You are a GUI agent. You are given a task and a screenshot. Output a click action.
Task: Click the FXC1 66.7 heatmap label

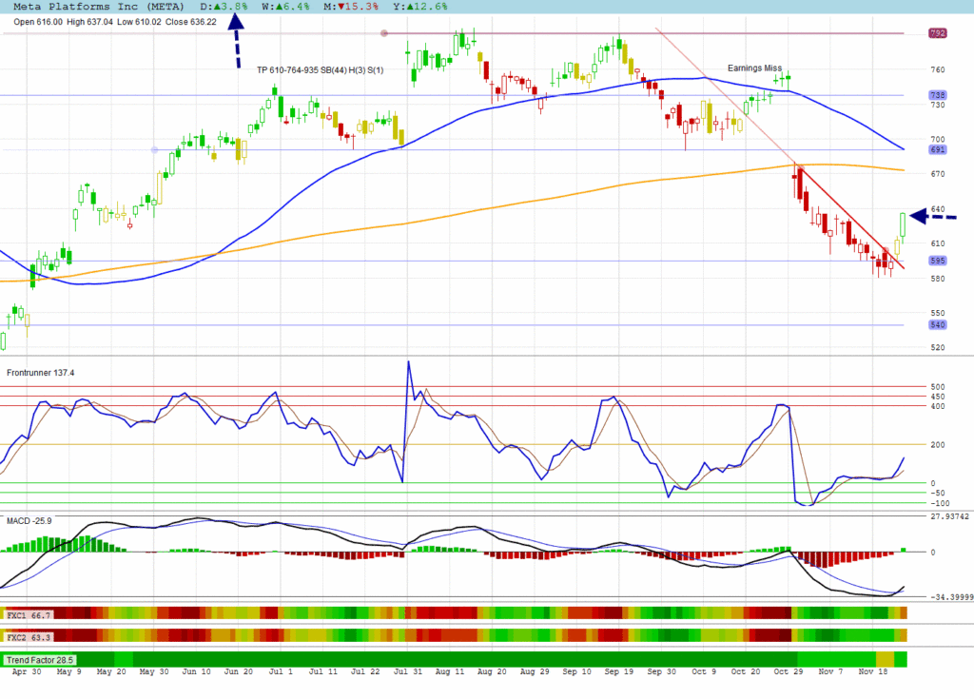tap(29, 615)
